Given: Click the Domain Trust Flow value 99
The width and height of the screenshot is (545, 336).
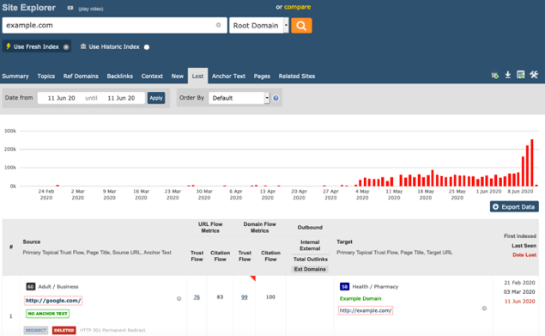Looking at the screenshot, I should click(245, 297).
